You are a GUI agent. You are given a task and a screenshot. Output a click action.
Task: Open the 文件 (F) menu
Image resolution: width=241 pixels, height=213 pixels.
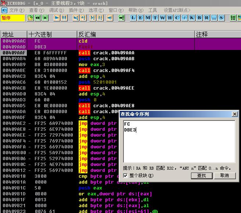pyautogui.click(x=17, y=10)
